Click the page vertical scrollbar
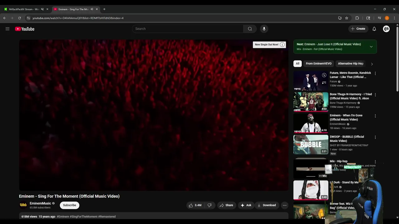 [397, 59]
